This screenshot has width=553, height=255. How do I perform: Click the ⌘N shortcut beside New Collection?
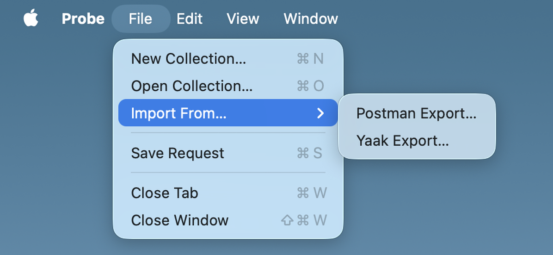point(310,59)
